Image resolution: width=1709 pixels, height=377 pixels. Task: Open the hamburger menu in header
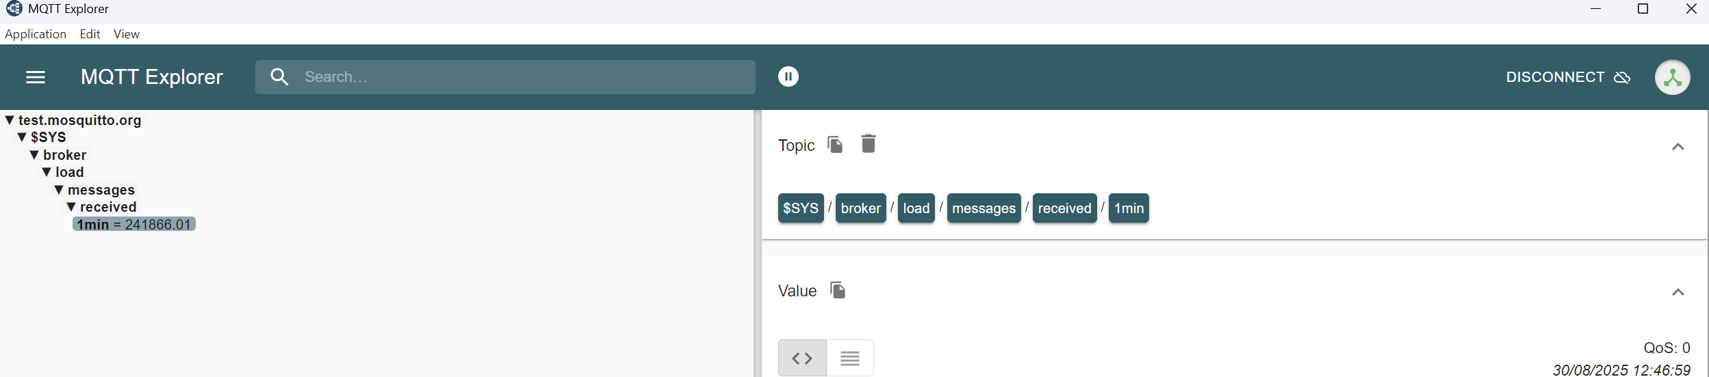click(36, 77)
